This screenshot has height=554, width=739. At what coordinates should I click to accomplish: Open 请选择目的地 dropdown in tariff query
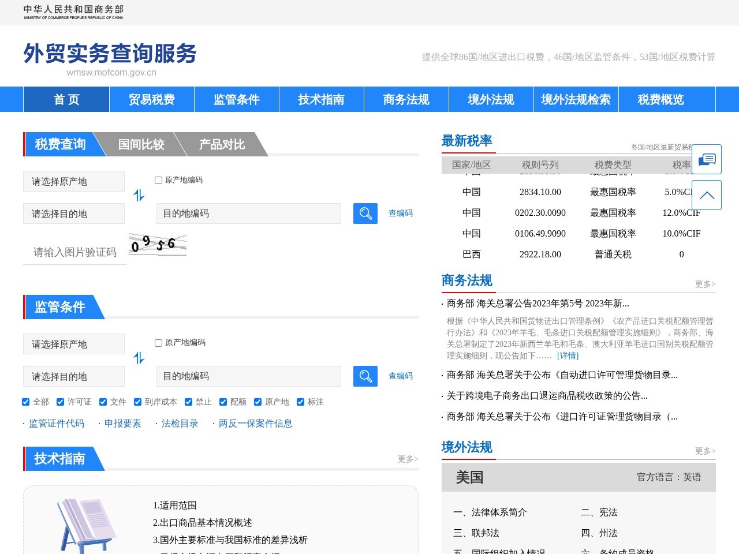74,214
